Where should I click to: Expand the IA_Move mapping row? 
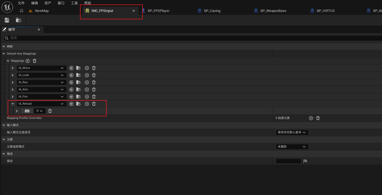coord(12,68)
